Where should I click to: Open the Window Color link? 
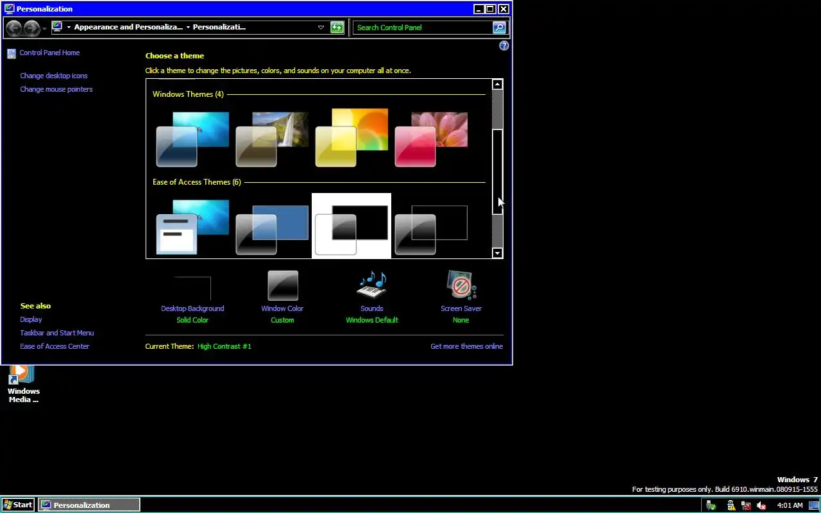pyautogui.click(x=282, y=308)
